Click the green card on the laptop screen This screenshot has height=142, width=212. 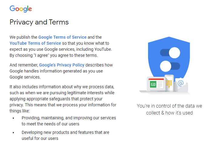pyautogui.click(x=153, y=84)
